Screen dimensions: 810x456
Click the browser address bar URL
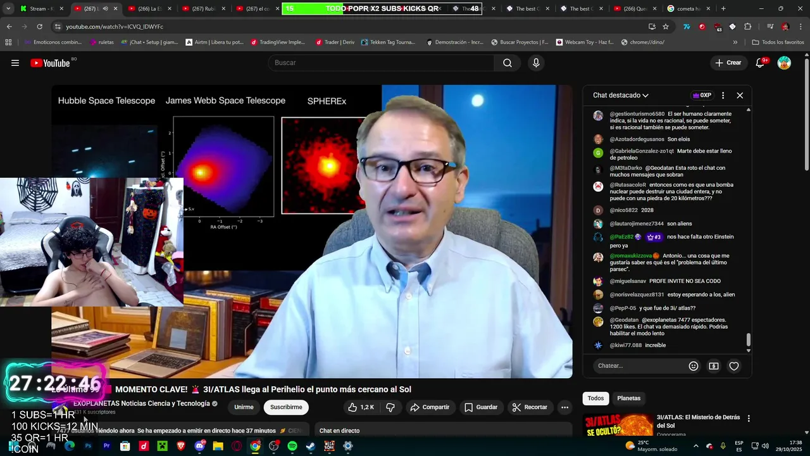[x=115, y=27]
